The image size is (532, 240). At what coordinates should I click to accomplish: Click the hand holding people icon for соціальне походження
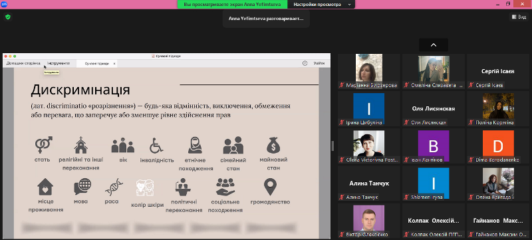tap(225, 187)
